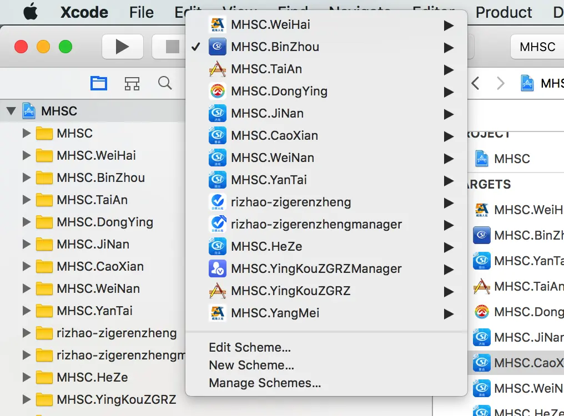Screen dimensions: 564x416
Task: Open the Xcode menu
Action: pos(84,12)
